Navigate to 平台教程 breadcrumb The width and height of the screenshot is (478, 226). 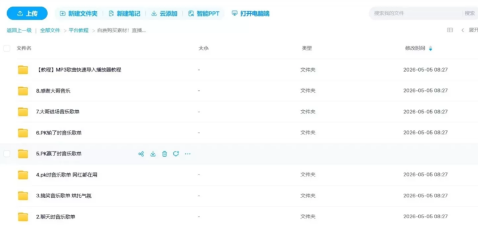(78, 30)
